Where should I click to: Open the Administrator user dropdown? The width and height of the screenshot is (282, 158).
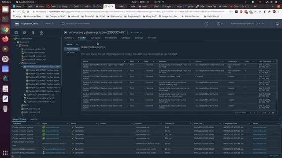[x=247, y=24]
